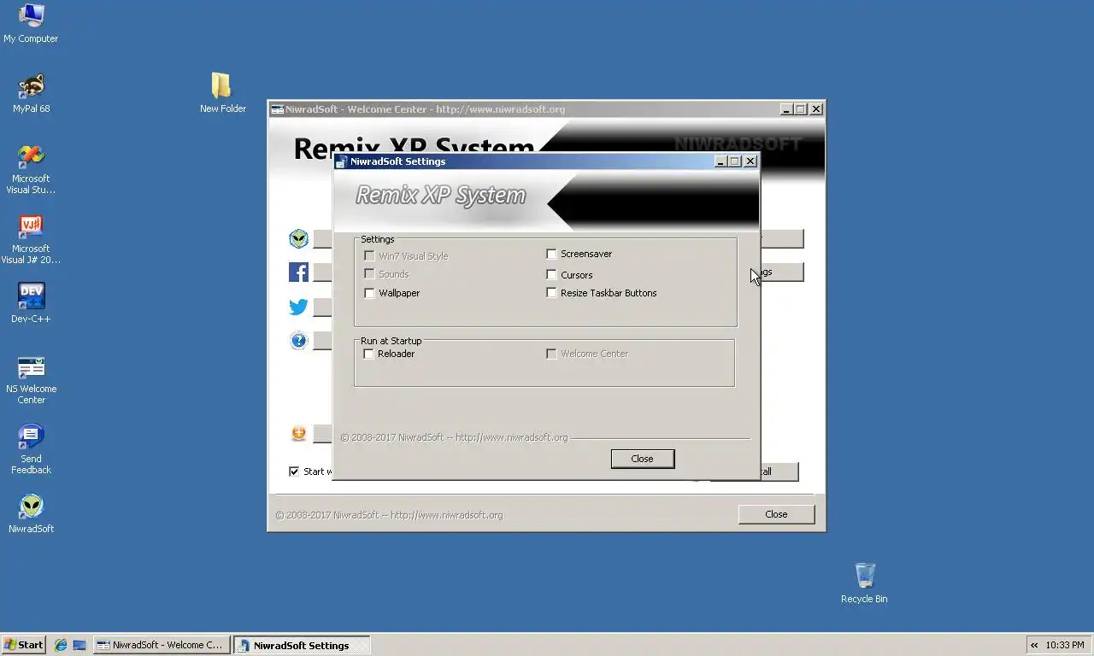Open the Start menu
Viewport: 1094px width, 656px height.
pos(23,645)
